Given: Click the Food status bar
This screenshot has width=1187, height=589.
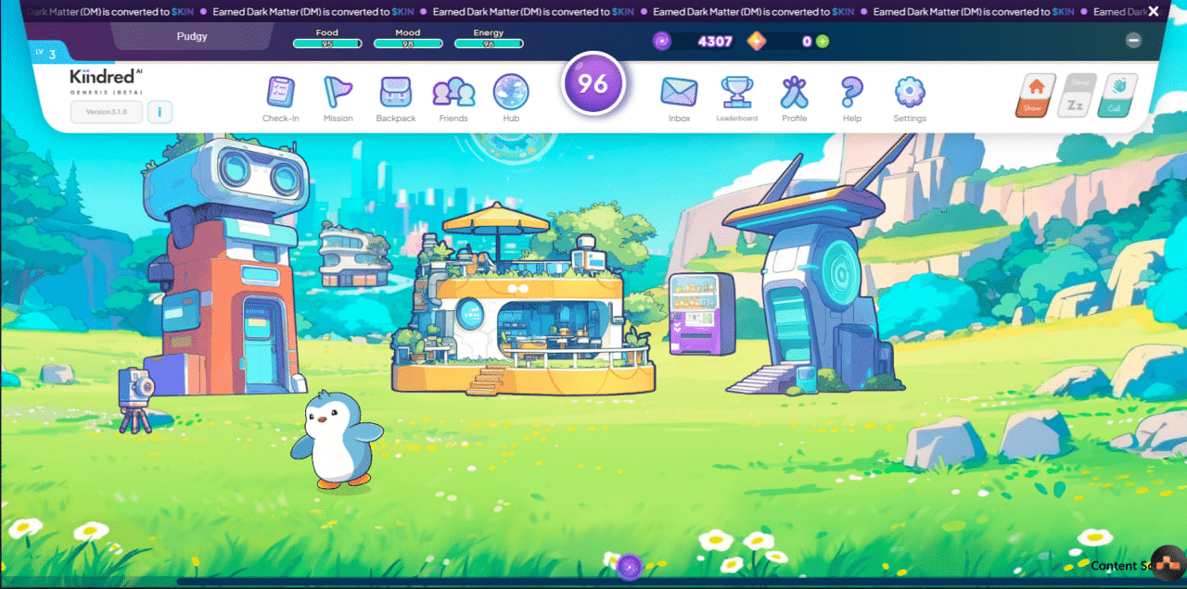Looking at the screenshot, I should [x=327, y=44].
